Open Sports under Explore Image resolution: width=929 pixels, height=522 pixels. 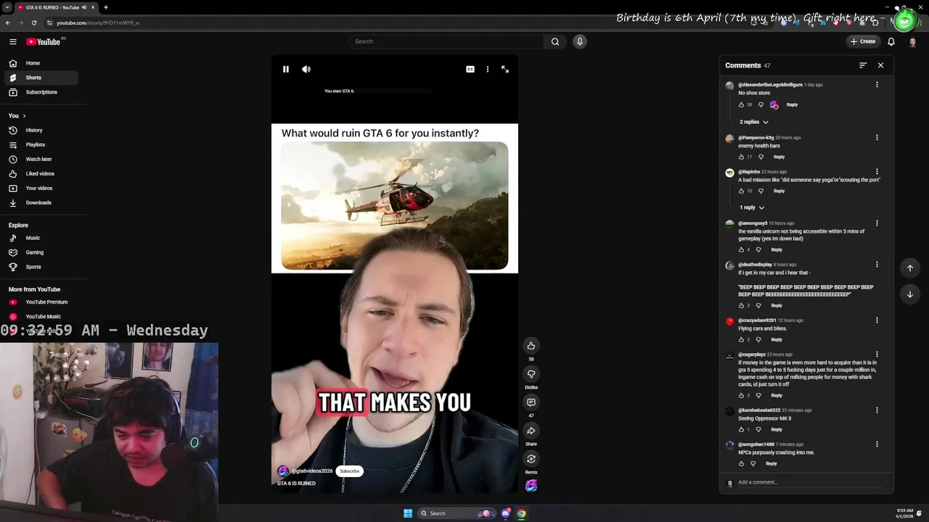[41, 267]
